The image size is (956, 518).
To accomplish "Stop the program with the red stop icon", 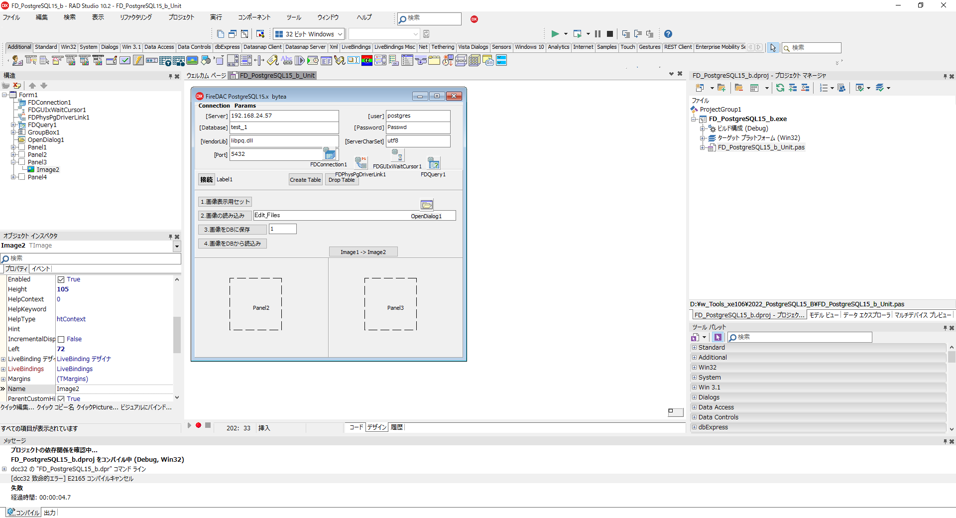I will 610,34.
